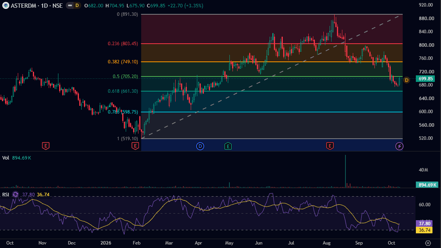Select the Fib level label 1 (519.10)
Image resolution: width=441 pixels, height=248 pixels.
[127, 138]
